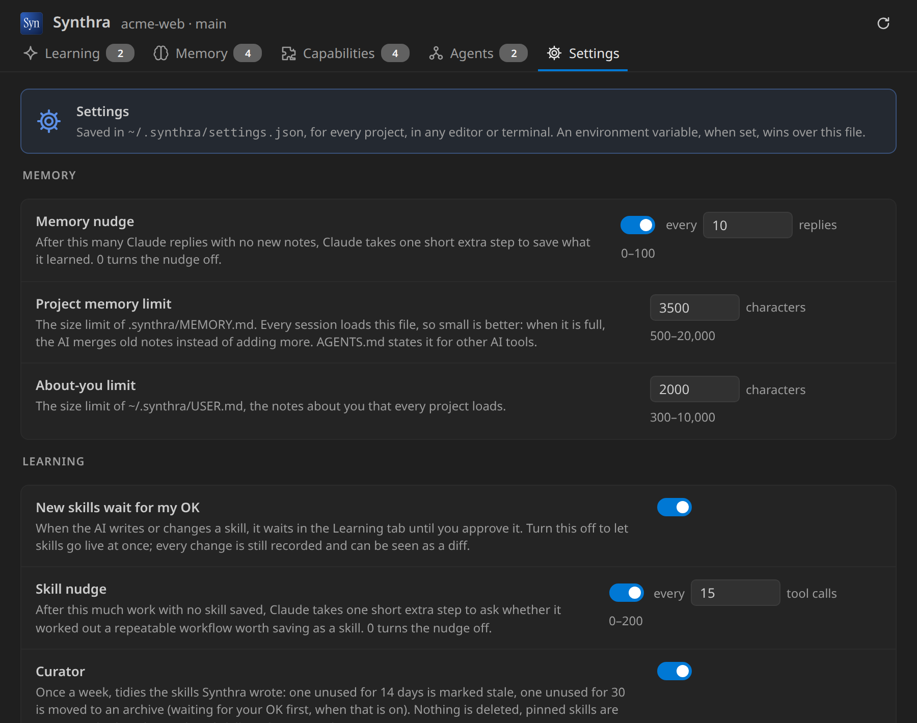
Task: Click the Memory nudge replies field showing 10
Action: tap(747, 225)
